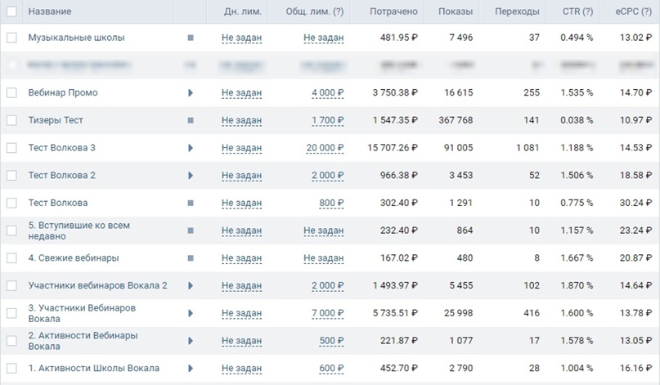Change 20 000 ₽ total limit value
Screen dimensions: 660x385
(x=325, y=148)
